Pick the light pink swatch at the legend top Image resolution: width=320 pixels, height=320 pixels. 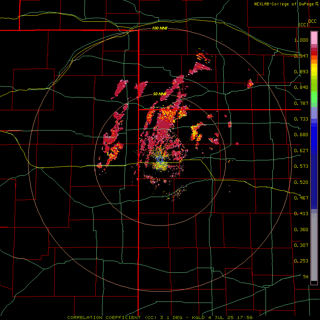tap(314, 38)
